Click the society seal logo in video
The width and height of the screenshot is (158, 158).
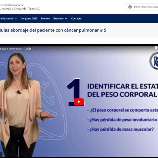coord(154,61)
